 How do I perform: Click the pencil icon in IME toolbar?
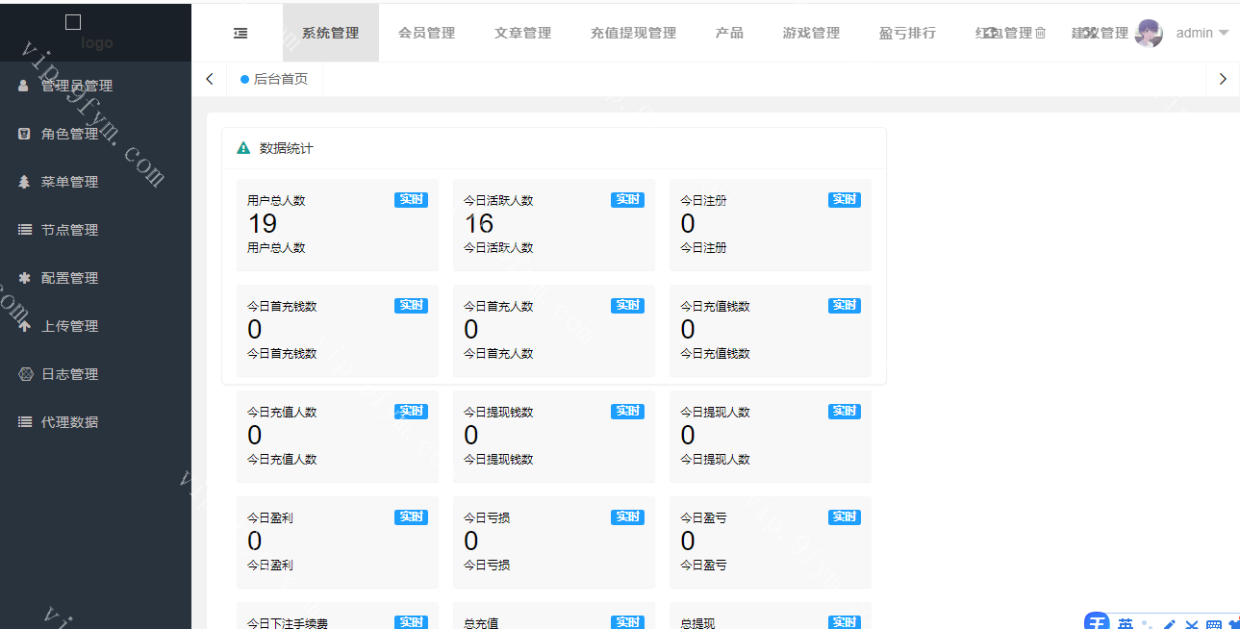click(1170, 623)
